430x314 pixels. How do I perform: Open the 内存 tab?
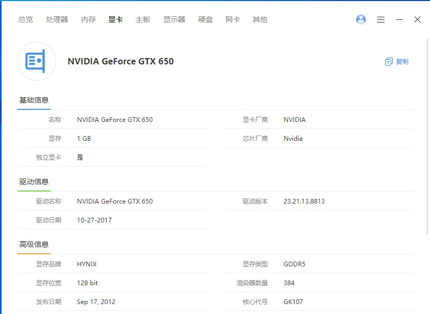[x=88, y=19]
